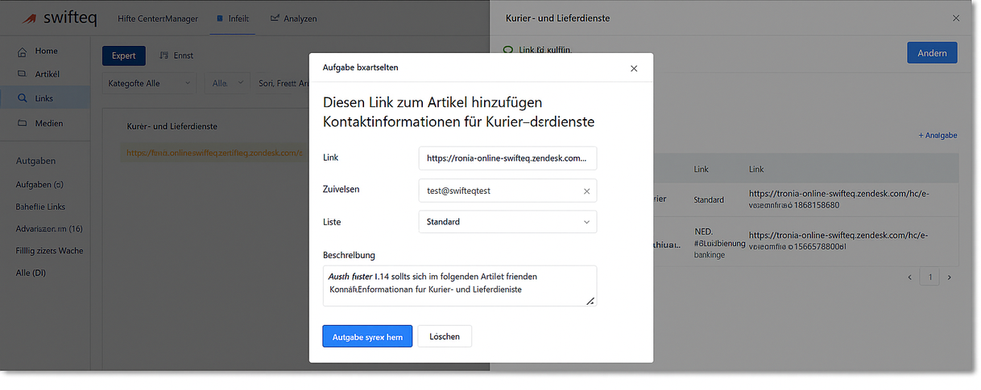Click the first zendesk URL ending 1868158680

(x=838, y=199)
